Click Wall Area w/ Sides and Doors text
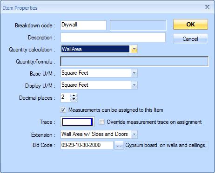 coord(94,134)
